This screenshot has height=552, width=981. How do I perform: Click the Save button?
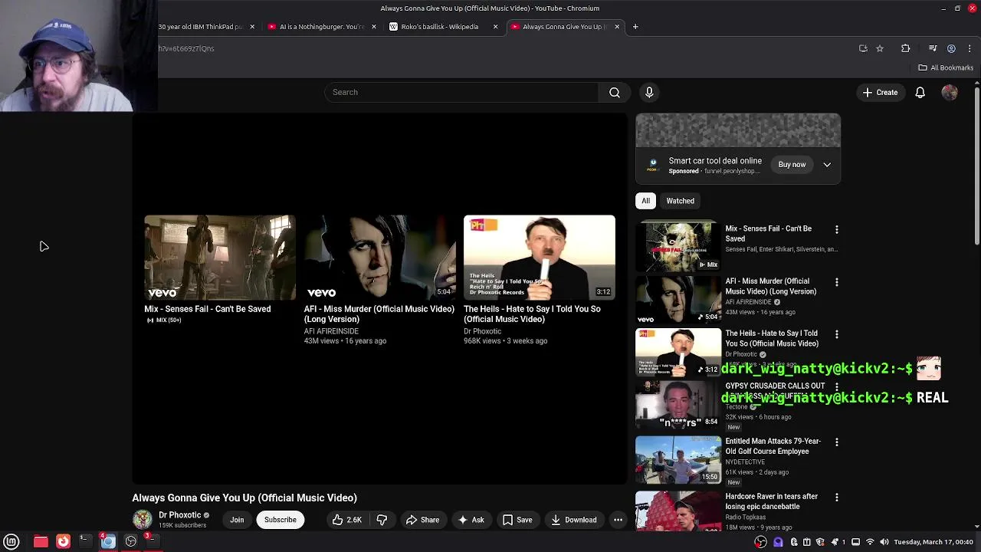[517, 520]
